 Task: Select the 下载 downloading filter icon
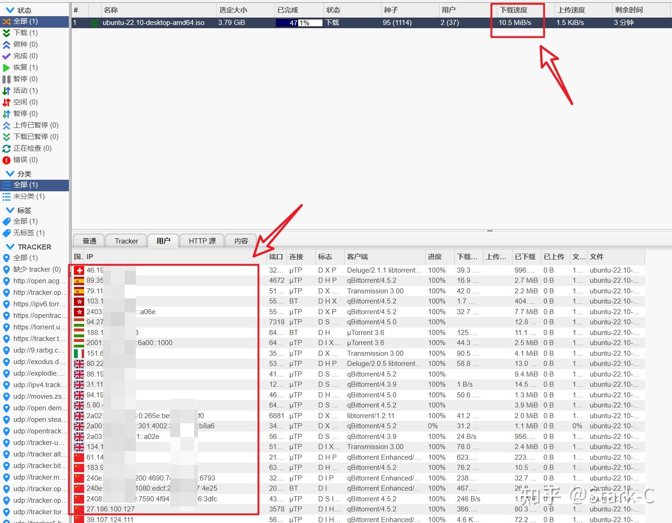pyautogui.click(x=6, y=33)
